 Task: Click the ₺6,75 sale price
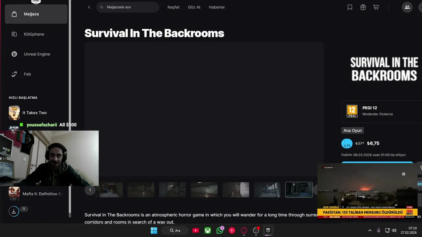[x=373, y=144]
